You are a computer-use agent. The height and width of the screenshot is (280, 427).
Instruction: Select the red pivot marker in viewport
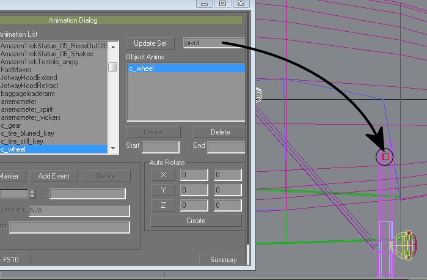coord(385,157)
